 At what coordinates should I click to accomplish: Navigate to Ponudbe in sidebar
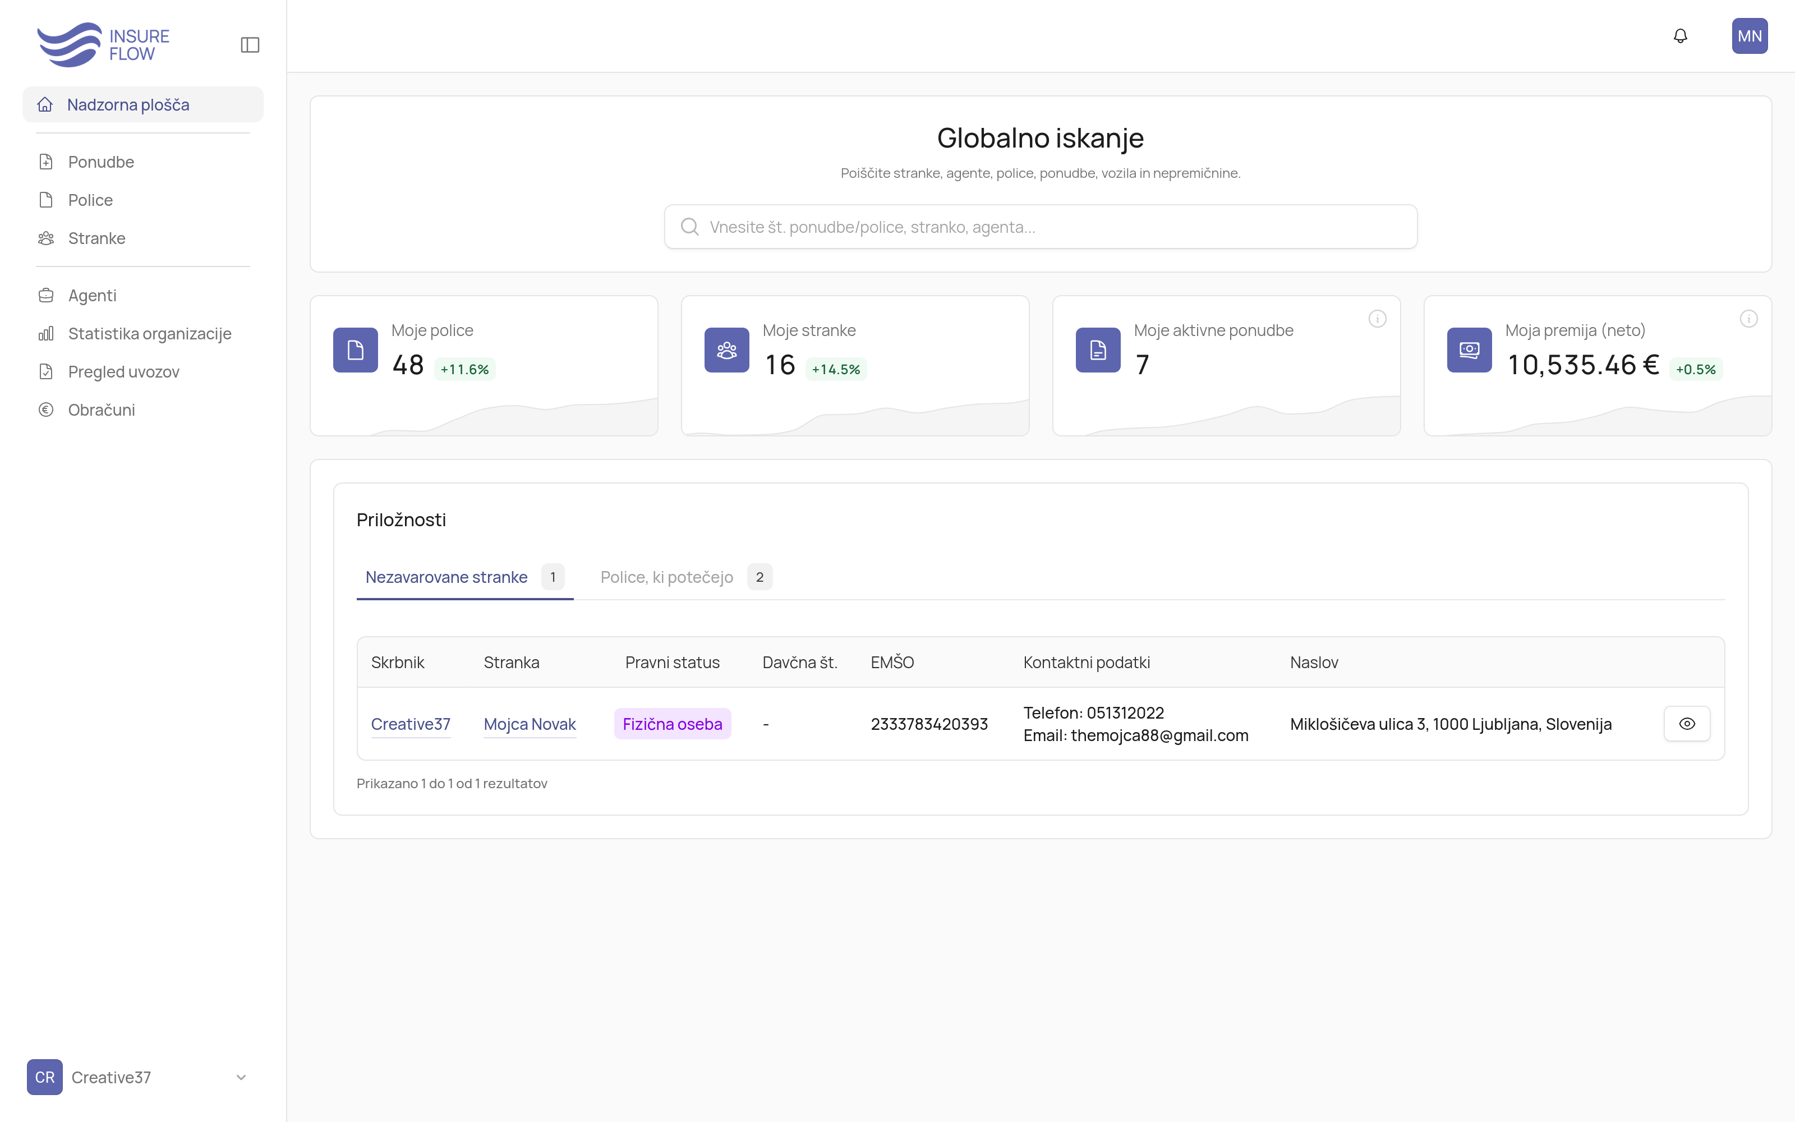click(101, 162)
